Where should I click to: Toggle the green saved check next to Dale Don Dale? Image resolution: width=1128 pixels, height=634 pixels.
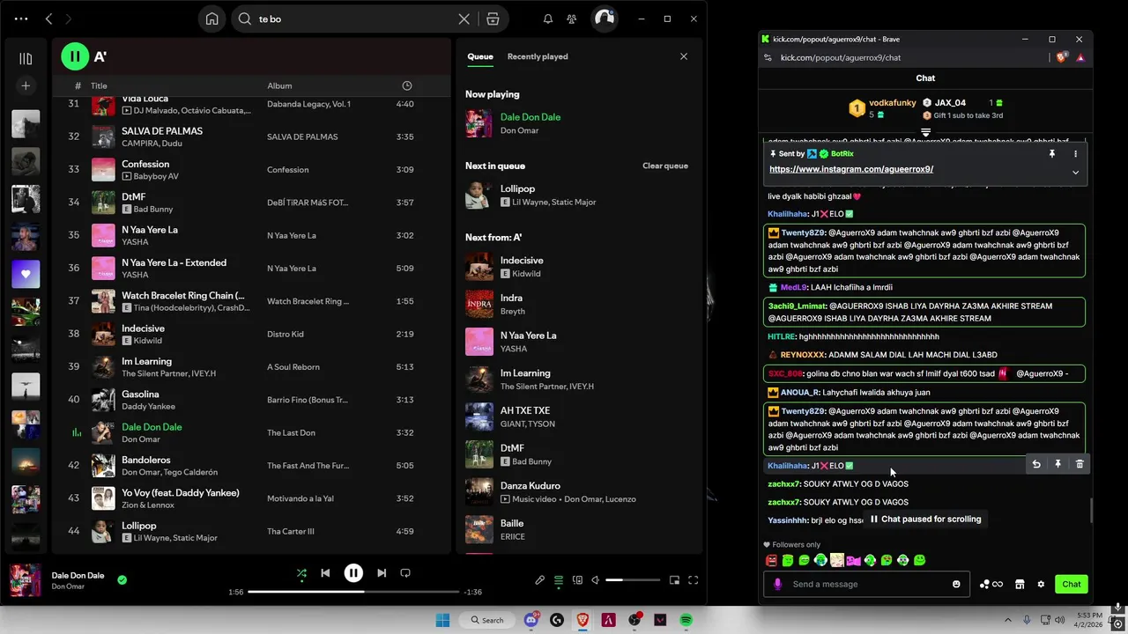(x=122, y=579)
